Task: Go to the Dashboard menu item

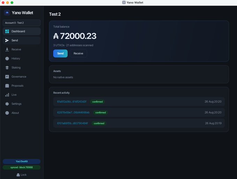Action: pyautogui.click(x=22, y=31)
